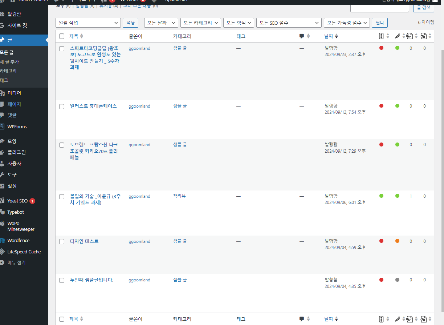Open the 모든 가독성 점수 filter dropdown

coord(347,23)
